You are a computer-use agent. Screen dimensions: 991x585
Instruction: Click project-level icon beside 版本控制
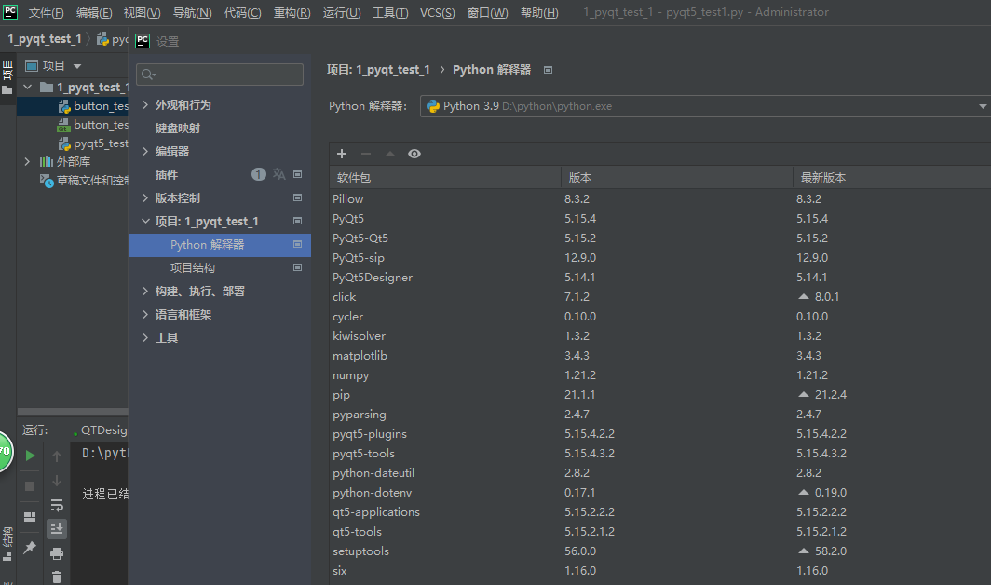[297, 198]
